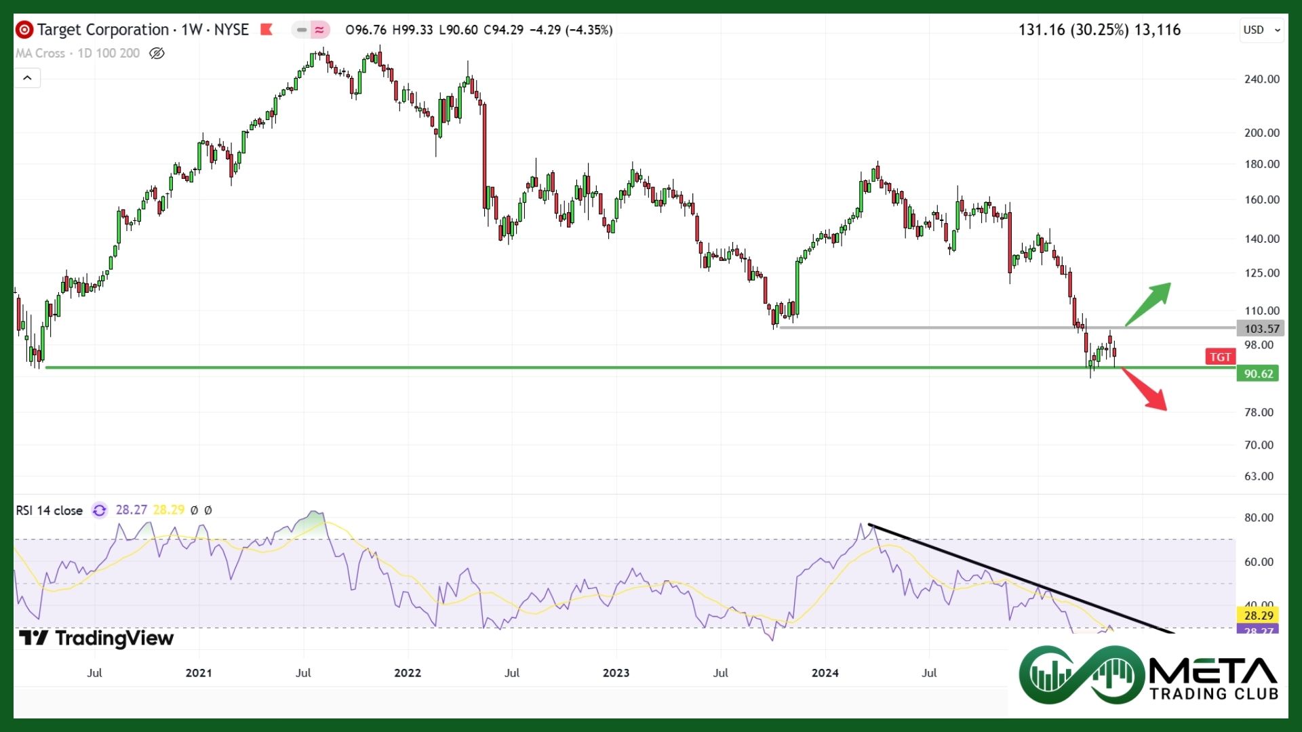Click the 90.62 green price label
1302x732 pixels.
click(1258, 373)
